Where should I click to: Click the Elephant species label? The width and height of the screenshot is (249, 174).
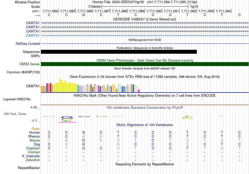(x=33, y=148)
